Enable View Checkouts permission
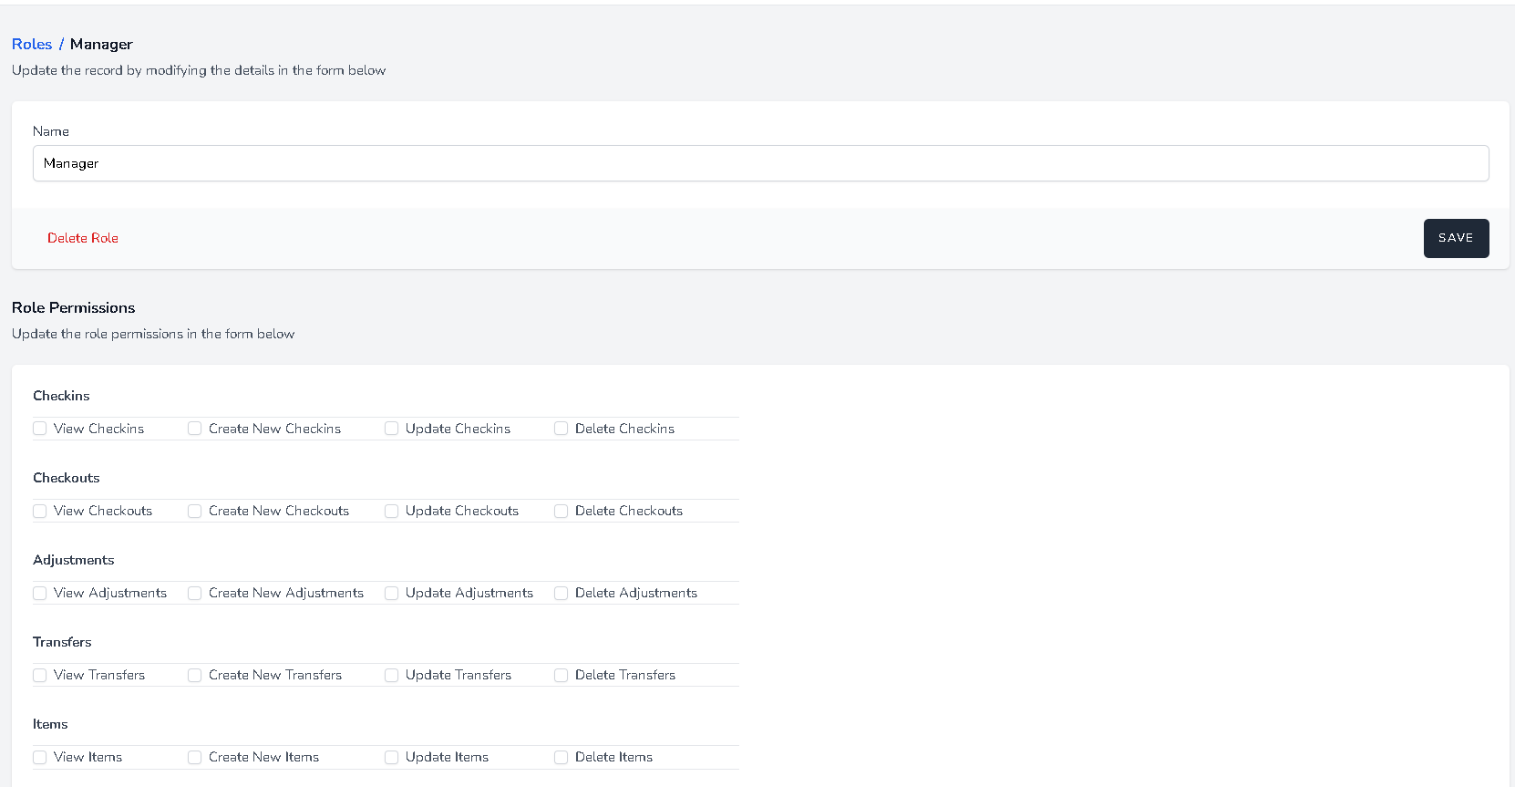 point(40,511)
